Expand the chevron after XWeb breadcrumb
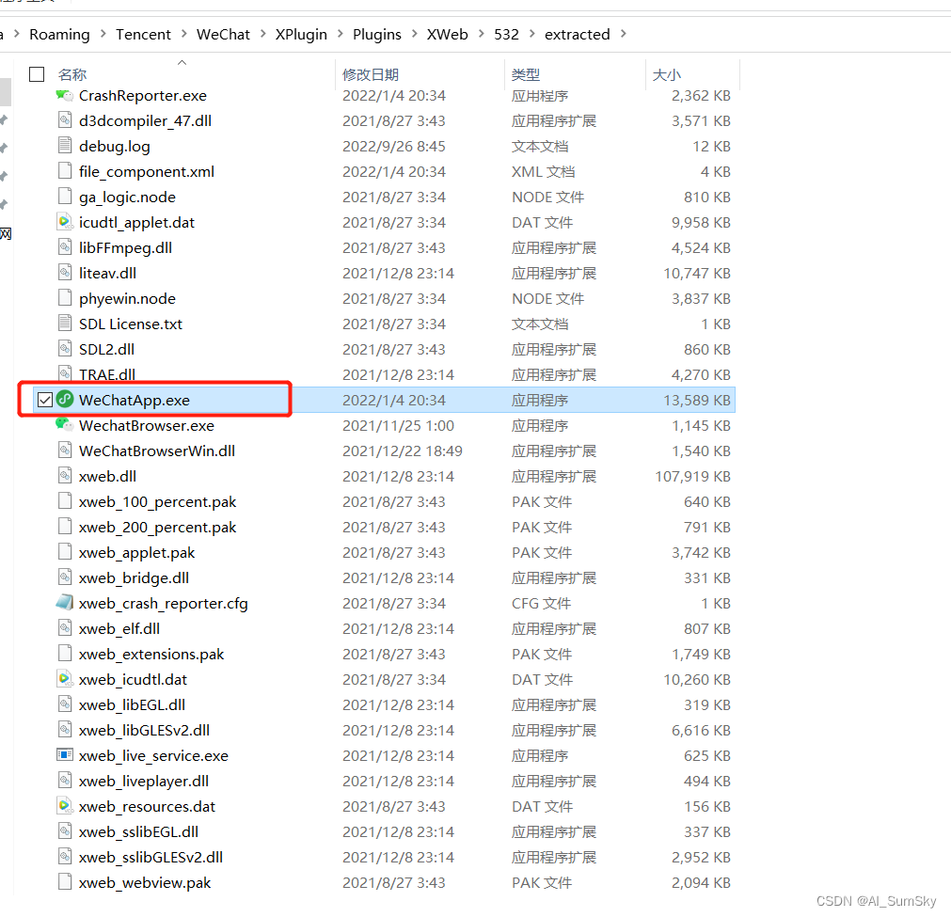The image size is (951, 917). [481, 34]
